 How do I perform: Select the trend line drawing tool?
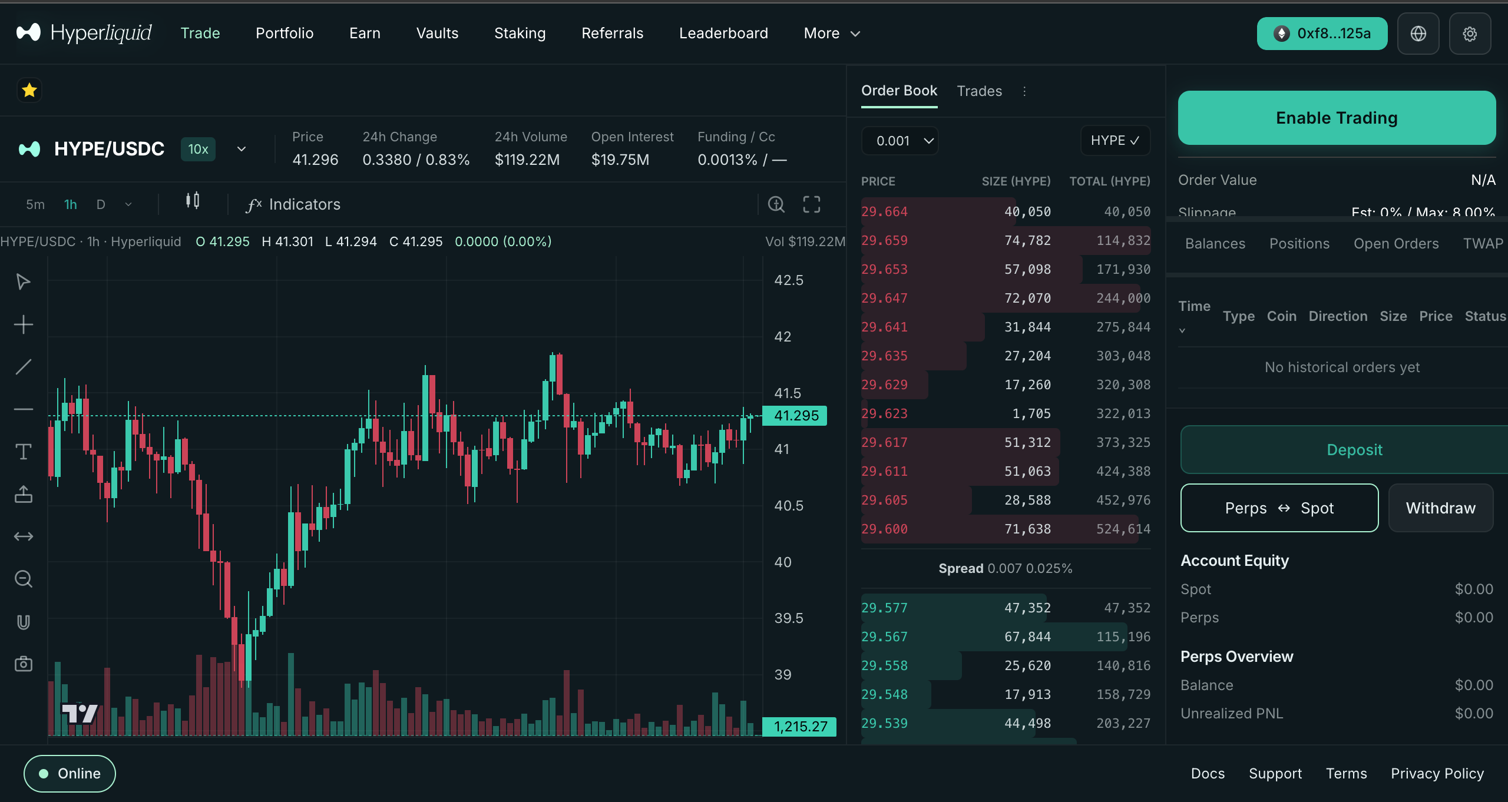click(x=23, y=367)
